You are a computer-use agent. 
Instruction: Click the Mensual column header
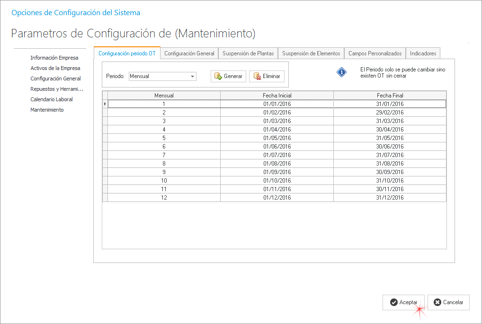(164, 95)
